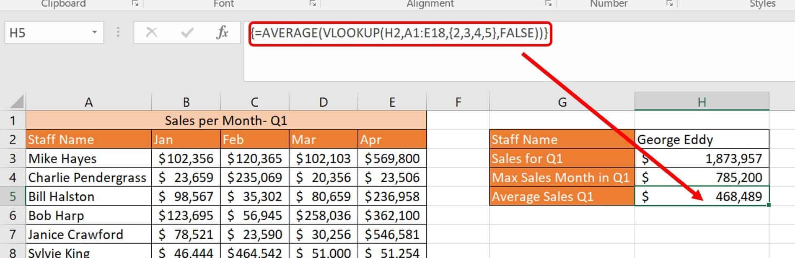Select column G header
This screenshot has height=258, width=795.
(x=562, y=102)
